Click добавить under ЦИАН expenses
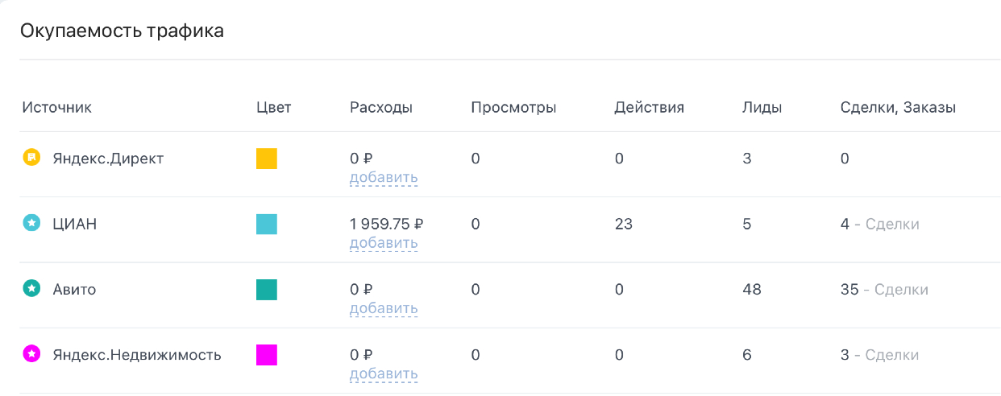1001x396 pixels. tap(384, 243)
